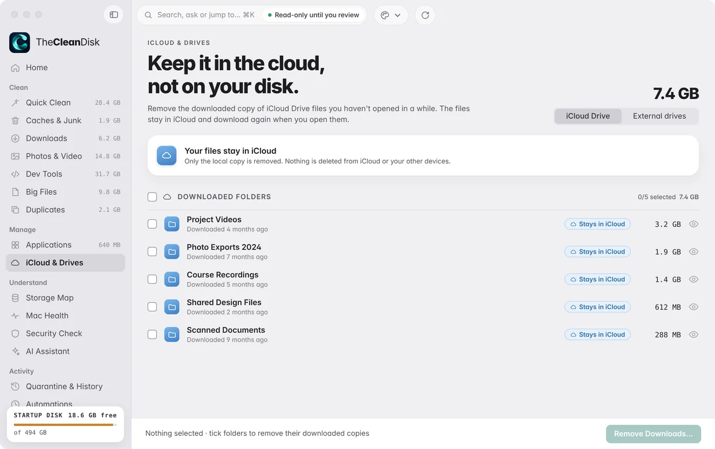
Task: Preview Scanned Documents with eye icon
Action: click(x=694, y=334)
